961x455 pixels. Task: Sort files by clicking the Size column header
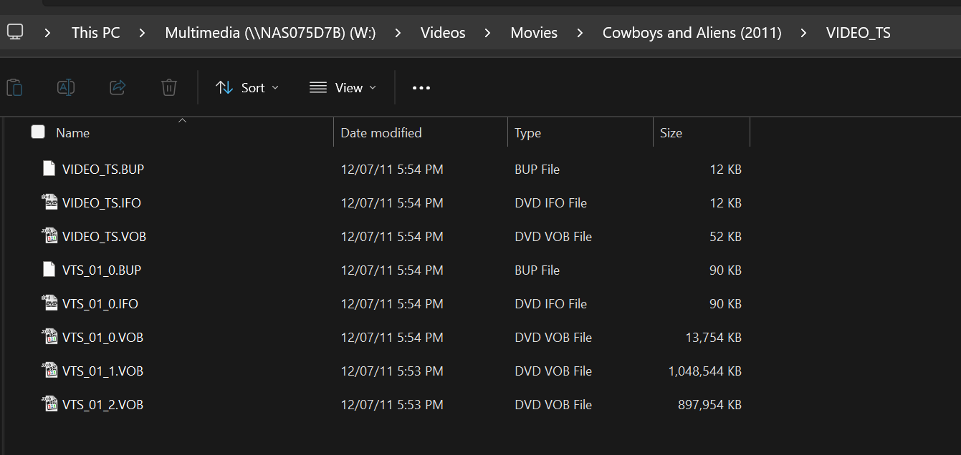(671, 132)
